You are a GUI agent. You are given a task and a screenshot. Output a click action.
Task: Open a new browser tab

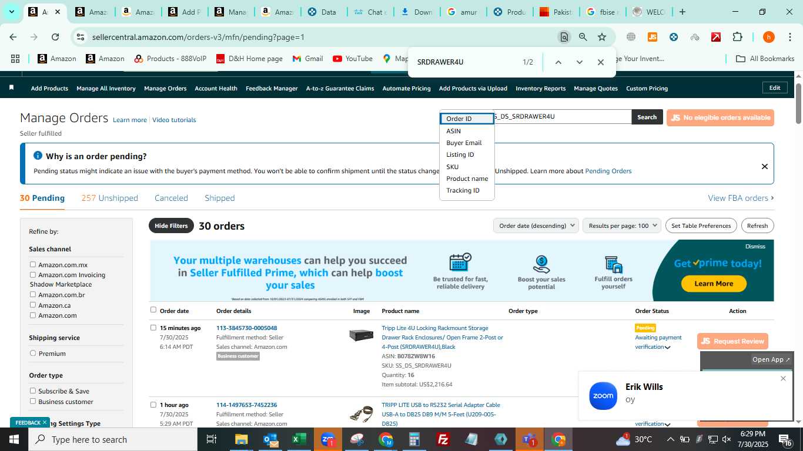tap(682, 12)
